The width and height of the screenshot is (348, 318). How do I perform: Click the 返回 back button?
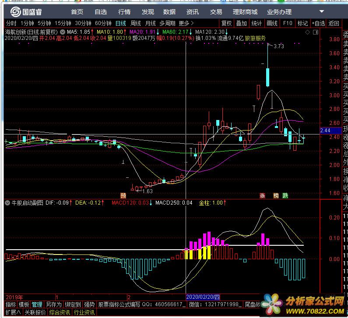(334, 23)
